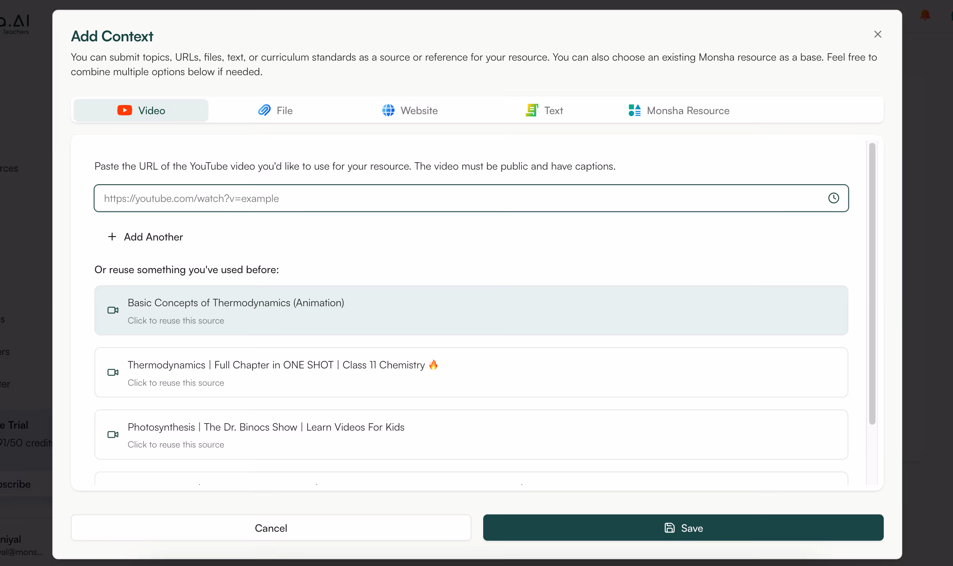Click plus icon next to Add Another
953x566 pixels.
(x=112, y=237)
